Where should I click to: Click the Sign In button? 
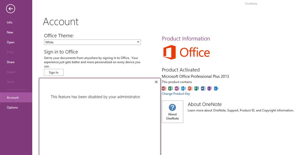click(x=54, y=72)
